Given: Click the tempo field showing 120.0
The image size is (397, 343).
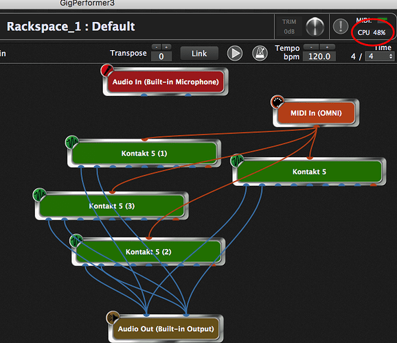Looking at the screenshot, I should [319, 56].
